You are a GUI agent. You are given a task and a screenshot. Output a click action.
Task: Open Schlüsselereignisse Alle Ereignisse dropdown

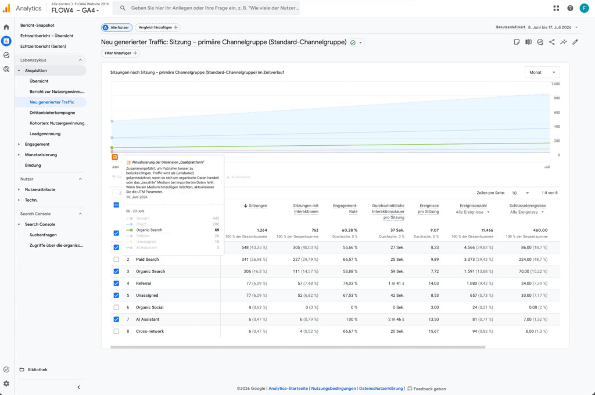[x=527, y=212]
